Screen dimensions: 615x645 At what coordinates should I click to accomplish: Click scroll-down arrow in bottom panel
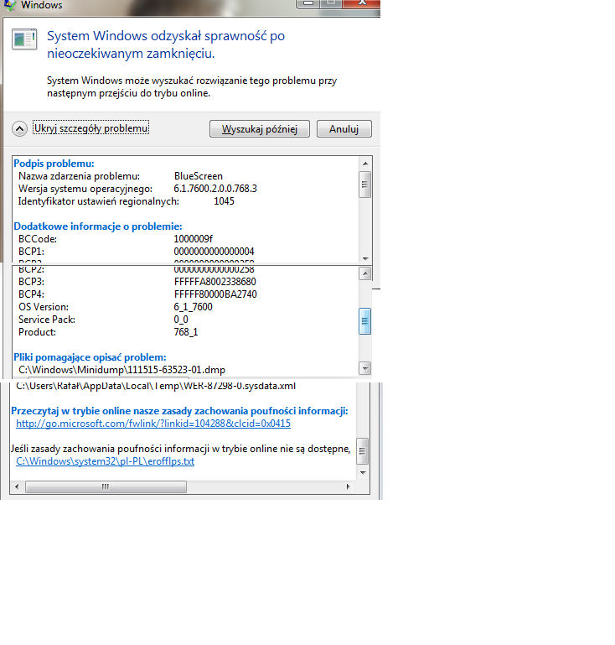point(363,473)
